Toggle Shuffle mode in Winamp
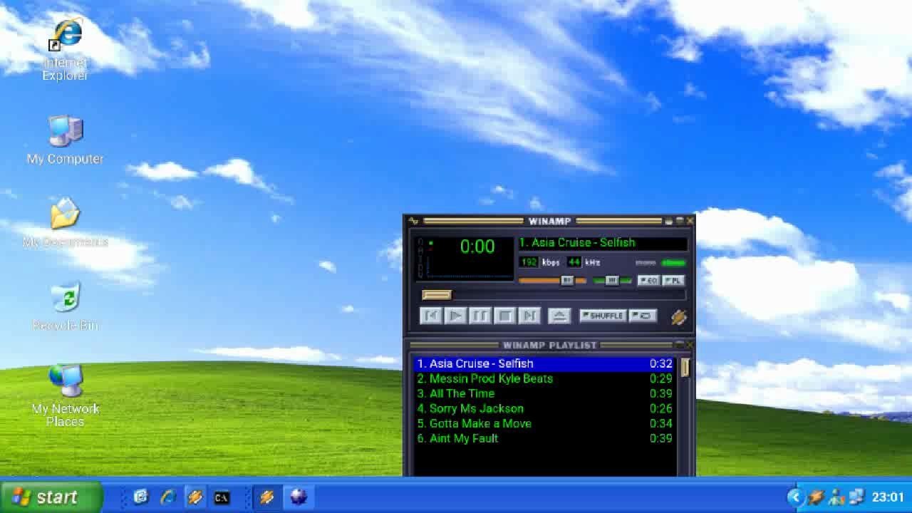This screenshot has width=912, height=513. tap(603, 316)
